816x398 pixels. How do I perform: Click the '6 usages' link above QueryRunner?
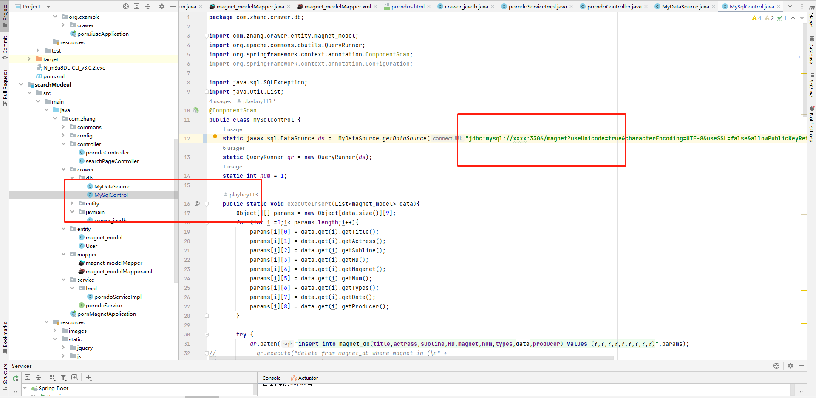point(233,148)
